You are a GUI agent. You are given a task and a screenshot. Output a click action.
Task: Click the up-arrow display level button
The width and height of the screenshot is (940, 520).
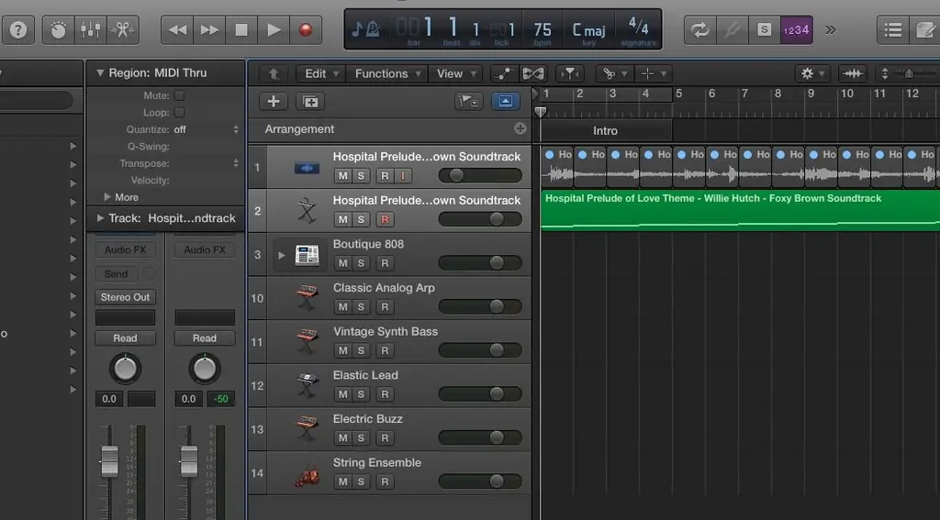click(x=274, y=73)
